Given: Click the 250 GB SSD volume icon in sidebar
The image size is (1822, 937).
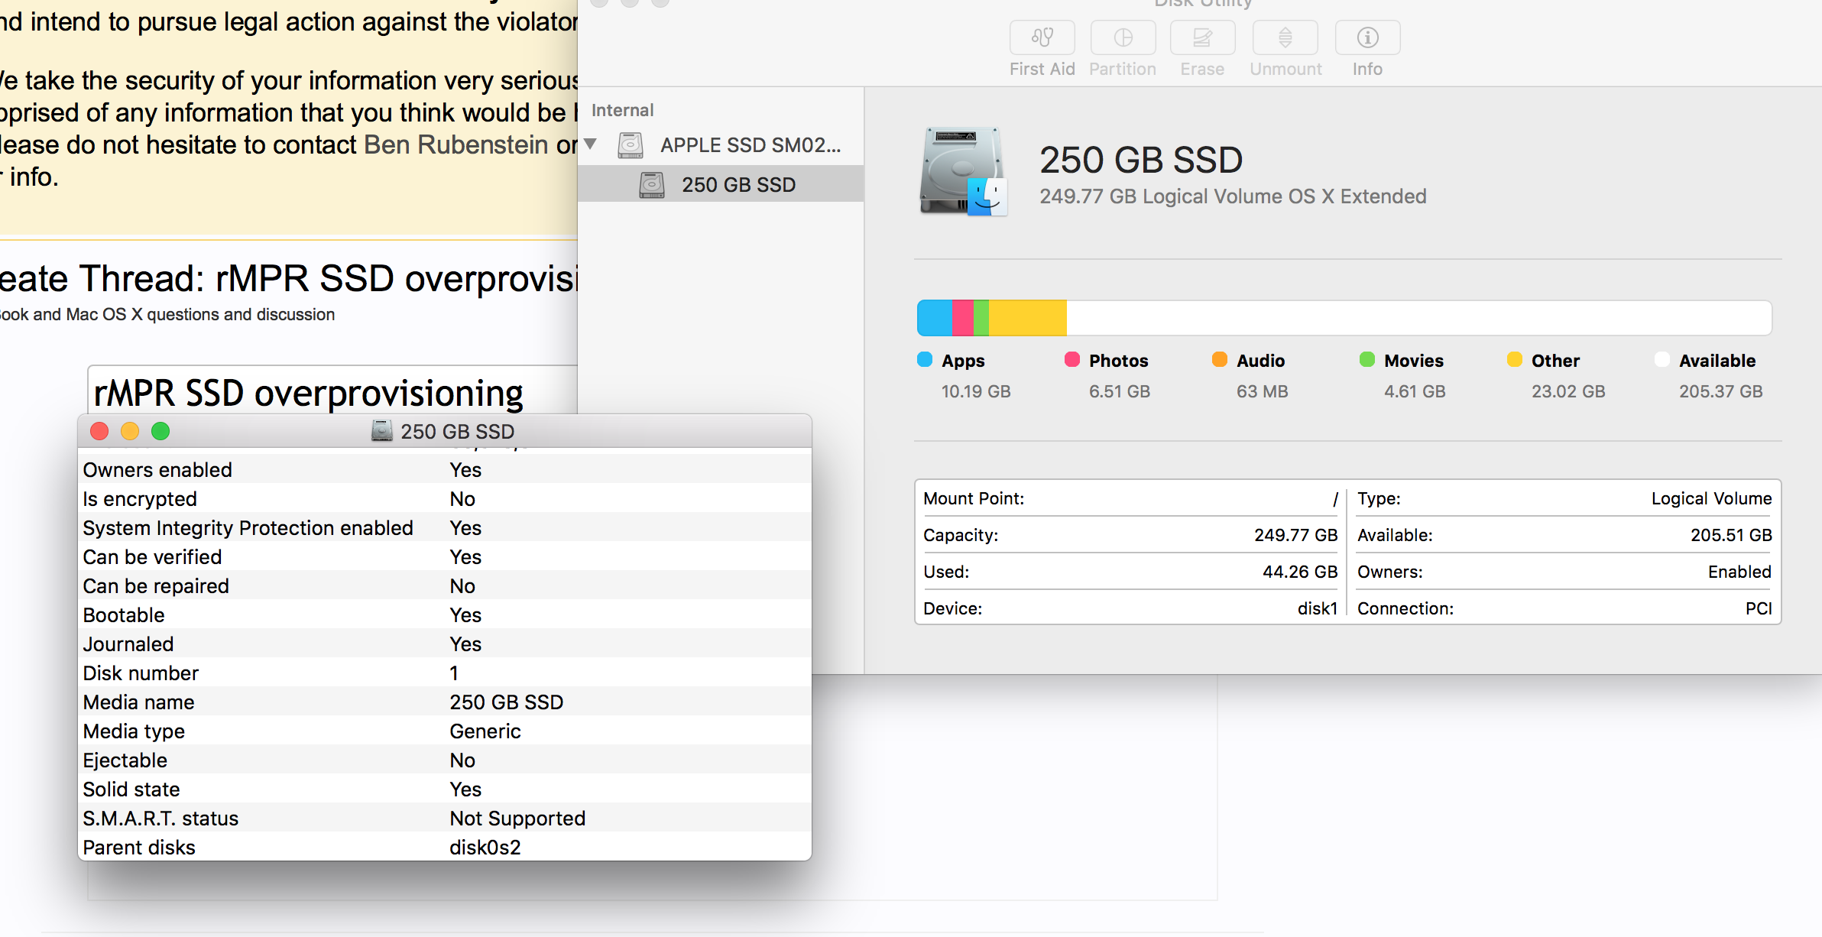Looking at the screenshot, I should tap(652, 184).
